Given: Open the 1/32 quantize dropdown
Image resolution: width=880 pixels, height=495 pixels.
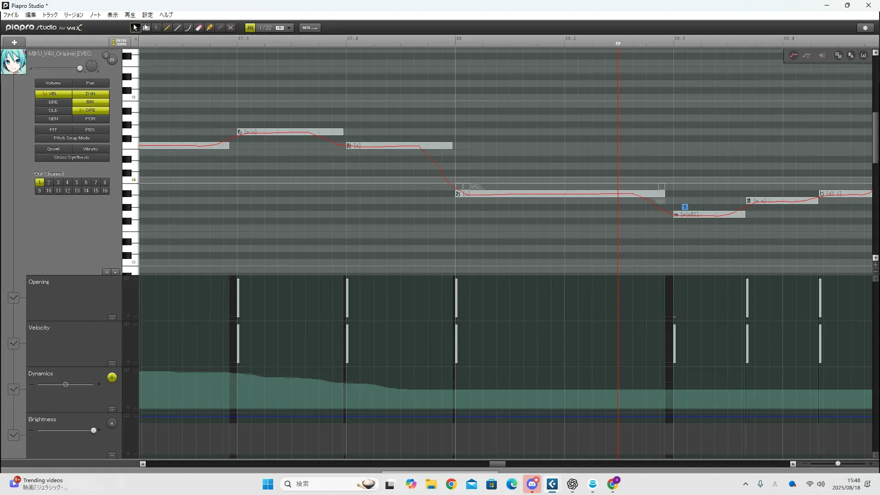Looking at the screenshot, I should click(x=289, y=28).
